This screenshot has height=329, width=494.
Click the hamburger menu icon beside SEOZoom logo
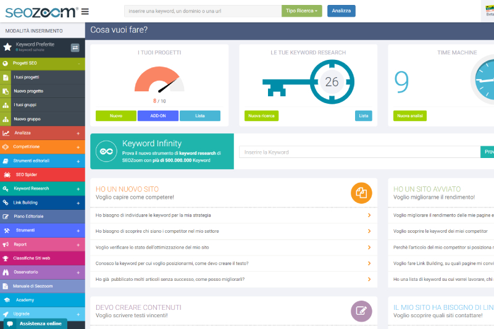click(85, 12)
